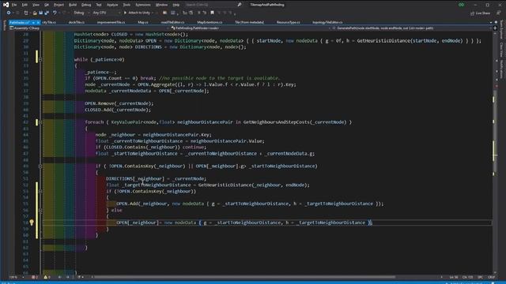Click the Live Share icon
Screen dimensions: 506x284
[x=473, y=13]
